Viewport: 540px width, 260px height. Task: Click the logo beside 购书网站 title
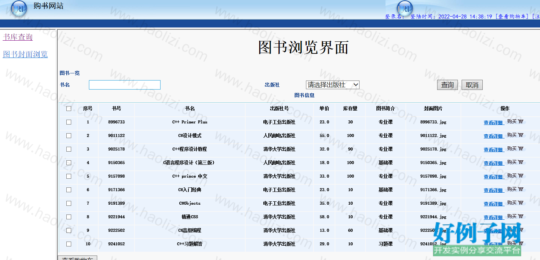click(19, 8)
